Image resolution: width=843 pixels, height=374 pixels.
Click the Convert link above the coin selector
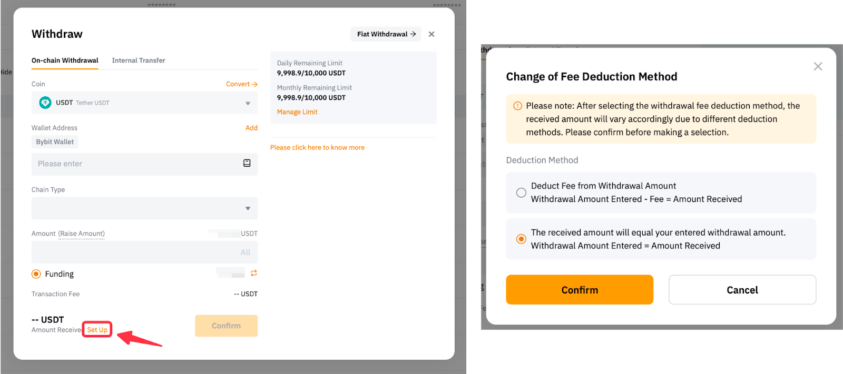[x=241, y=84]
